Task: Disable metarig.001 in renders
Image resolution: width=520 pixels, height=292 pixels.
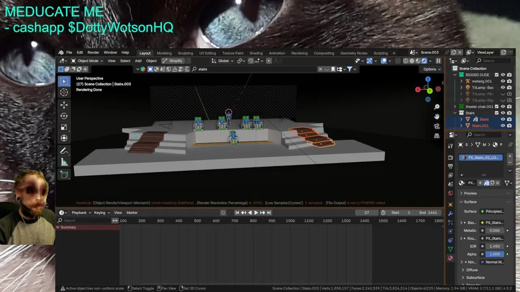Action: click(509, 81)
